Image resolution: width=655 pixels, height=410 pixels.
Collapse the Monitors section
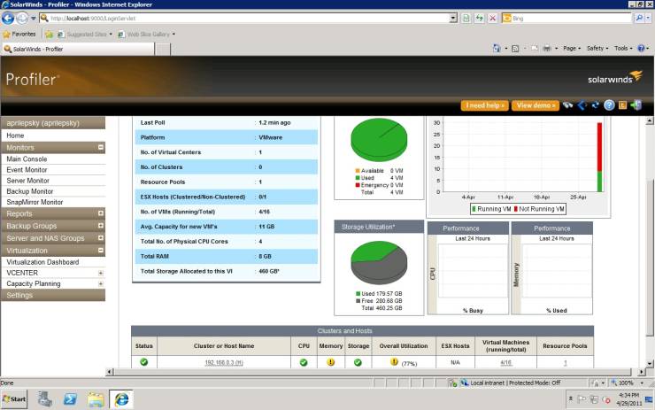[101, 147]
